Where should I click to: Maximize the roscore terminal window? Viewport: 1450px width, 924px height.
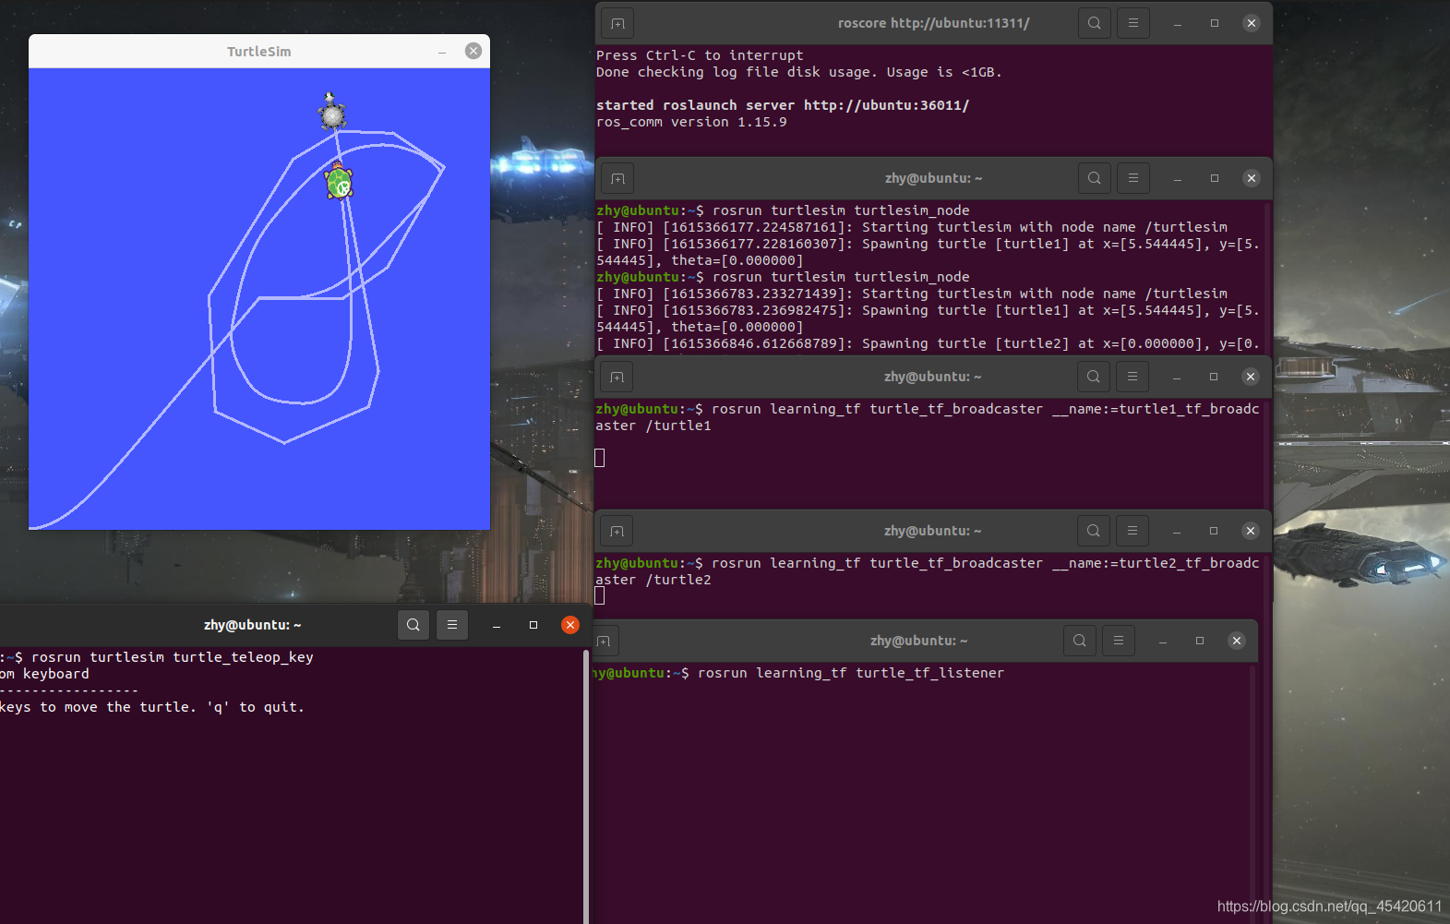pos(1215,23)
